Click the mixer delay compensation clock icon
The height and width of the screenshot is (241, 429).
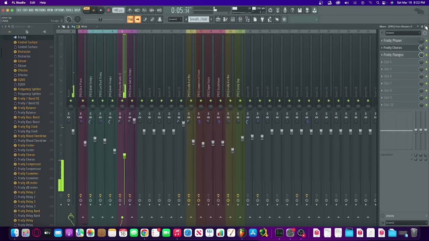coord(425,33)
